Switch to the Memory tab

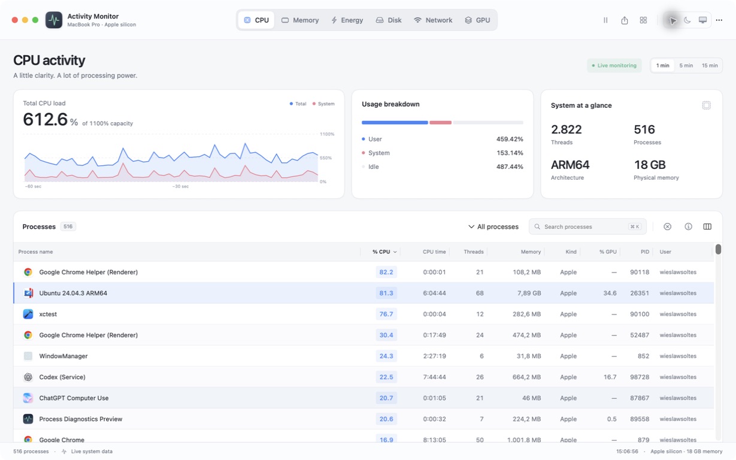300,20
